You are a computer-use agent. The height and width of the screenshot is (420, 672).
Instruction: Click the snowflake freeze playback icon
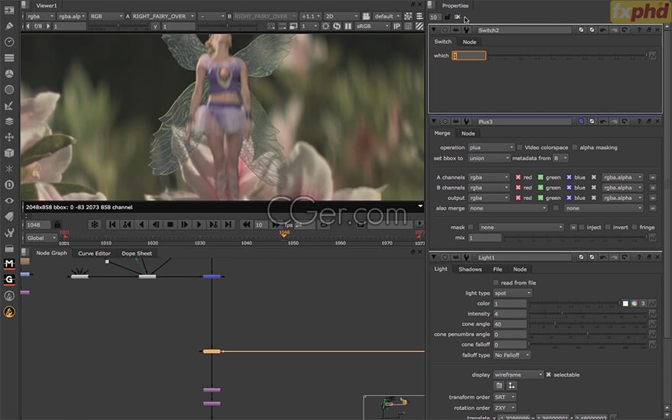pos(95,225)
